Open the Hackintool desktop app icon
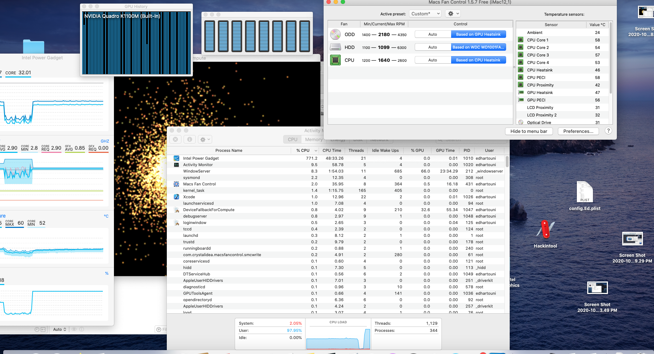Viewport: 654px width, 354px height. point(545,229)
